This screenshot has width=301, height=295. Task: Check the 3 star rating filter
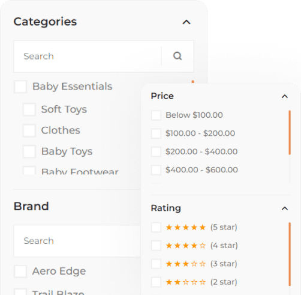(x=156, y=264)
